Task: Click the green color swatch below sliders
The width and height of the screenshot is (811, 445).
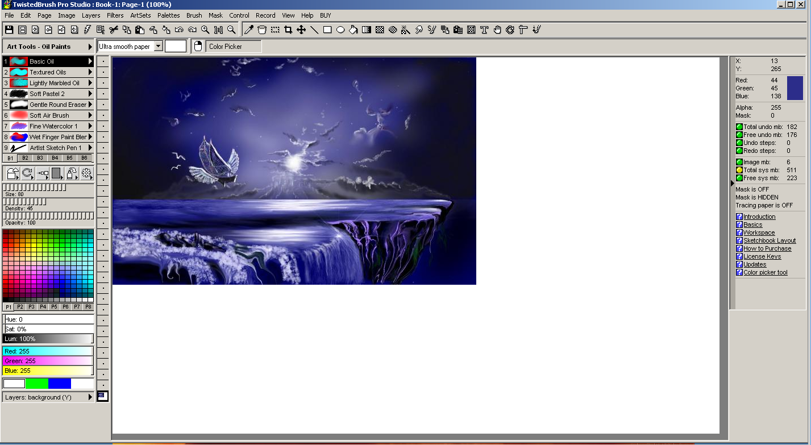Action: tap(37, 384)
